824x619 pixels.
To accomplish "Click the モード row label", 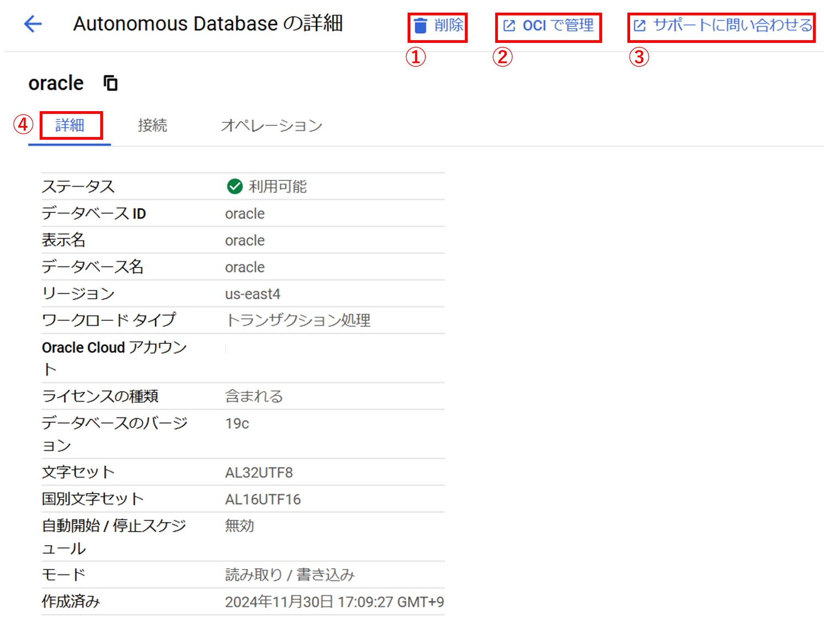I will 64,574.
